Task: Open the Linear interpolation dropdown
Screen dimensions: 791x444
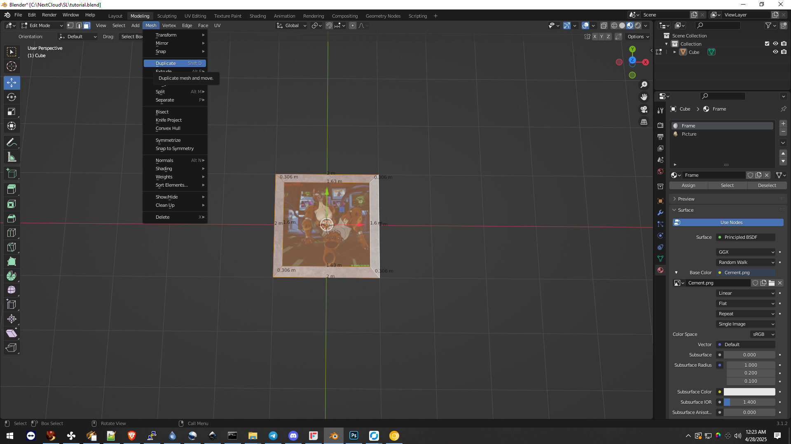Action: (746, 293)
